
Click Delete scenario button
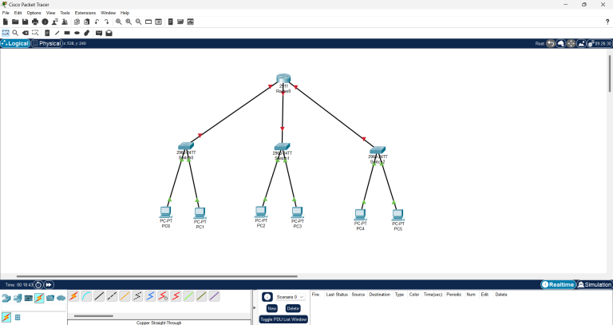click(293, 308)
